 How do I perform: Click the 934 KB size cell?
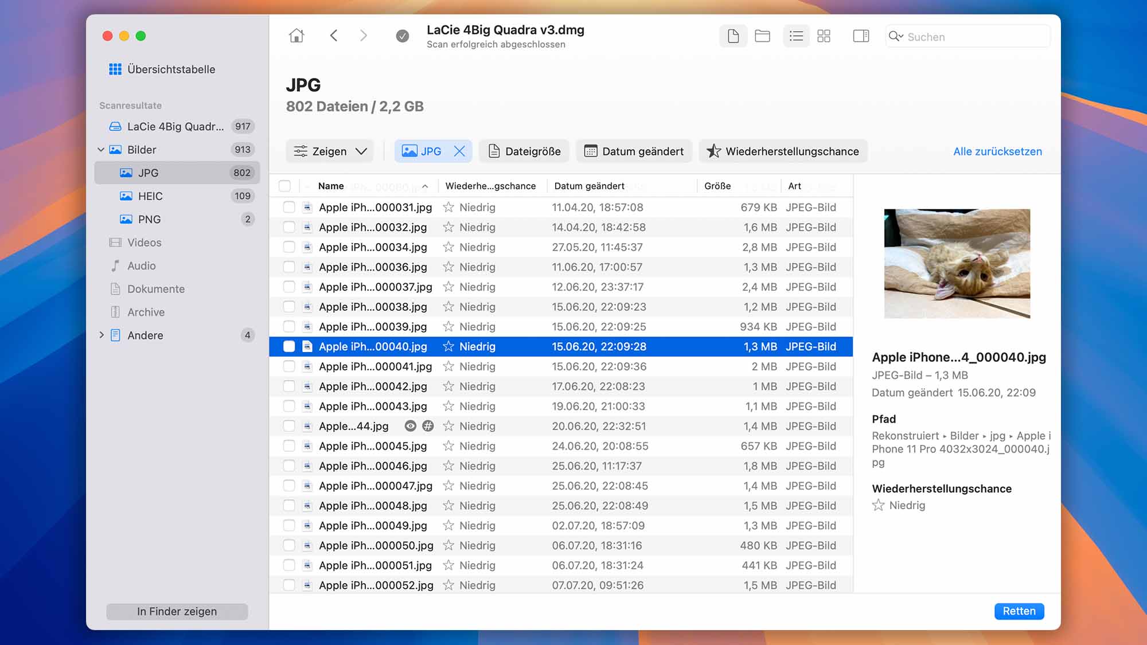point(758,326)
